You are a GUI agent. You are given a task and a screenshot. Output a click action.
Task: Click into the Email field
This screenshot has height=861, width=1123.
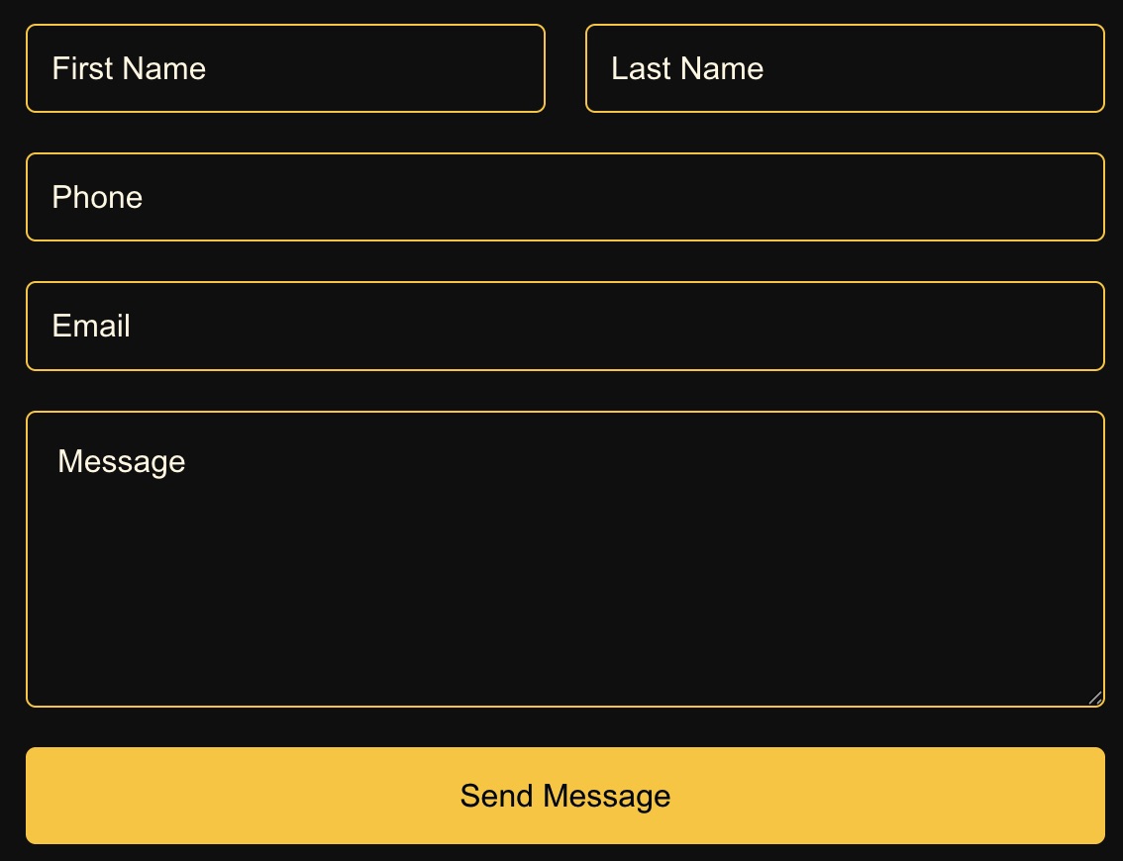(564, 326)
